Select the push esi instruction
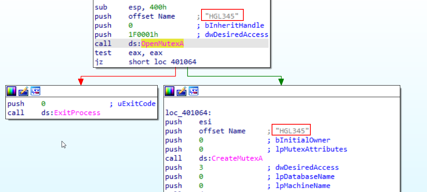The width and height of the screenshot is (427, 192). click(188, 122)
